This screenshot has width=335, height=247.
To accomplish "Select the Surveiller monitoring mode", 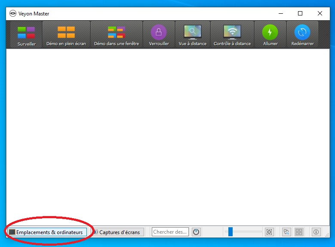I will pyautogui.click(x=26, y=35).
